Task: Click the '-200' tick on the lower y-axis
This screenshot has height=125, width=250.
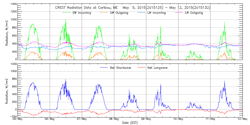Action: pyautogui.click(x=12, y=116)
